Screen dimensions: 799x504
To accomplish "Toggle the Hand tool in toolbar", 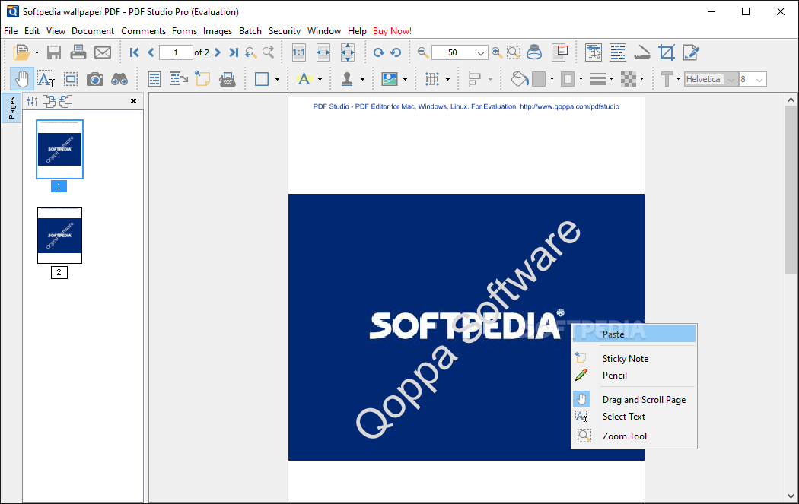I will 22,79.
